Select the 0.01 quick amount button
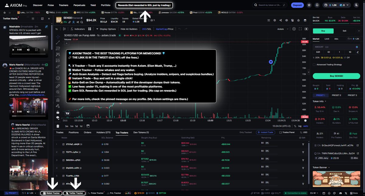365x196 pixels. click(x=318, y=52)
